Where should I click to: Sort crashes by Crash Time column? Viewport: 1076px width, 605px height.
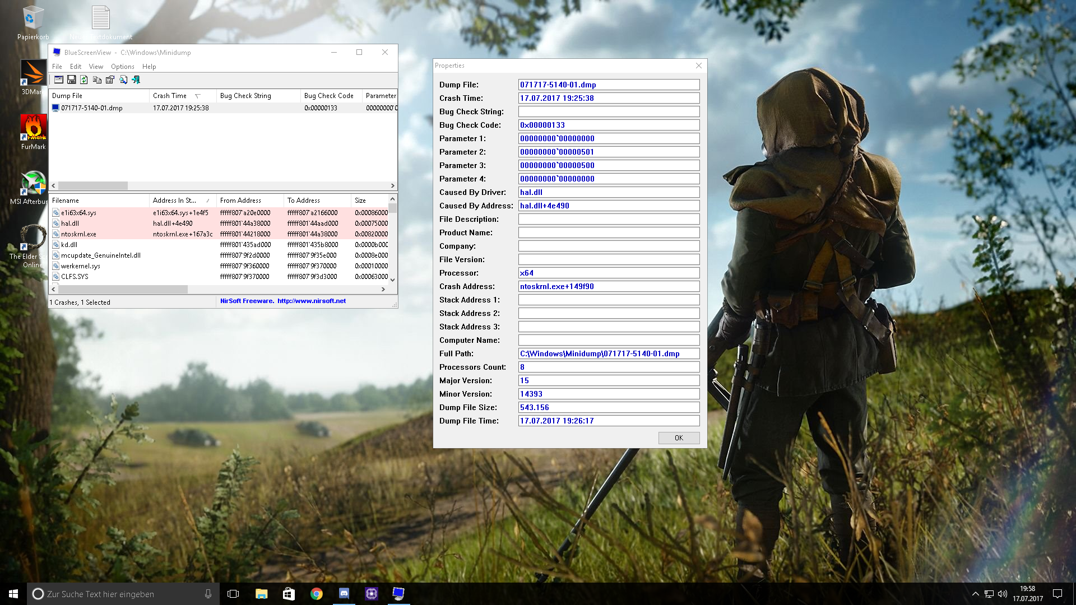click(x=170, y=96)
